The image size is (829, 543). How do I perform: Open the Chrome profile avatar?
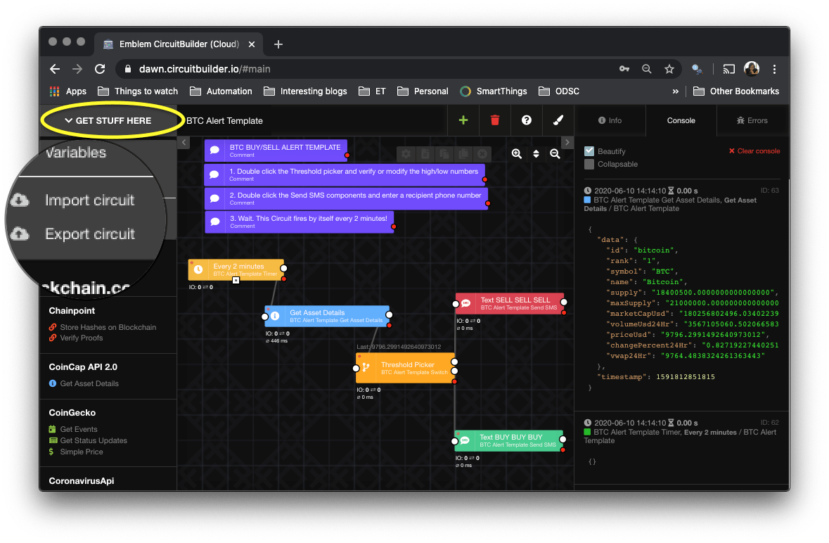pyautogui.click(x=751, y=69)
